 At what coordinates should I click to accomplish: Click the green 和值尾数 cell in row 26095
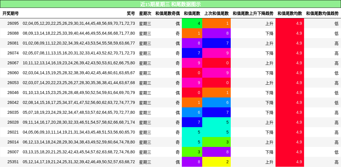tap(192, 23)
